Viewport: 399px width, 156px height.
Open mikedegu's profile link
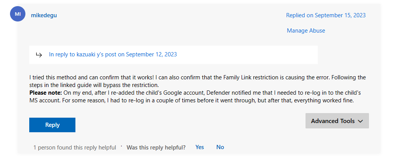pos(44,15)
